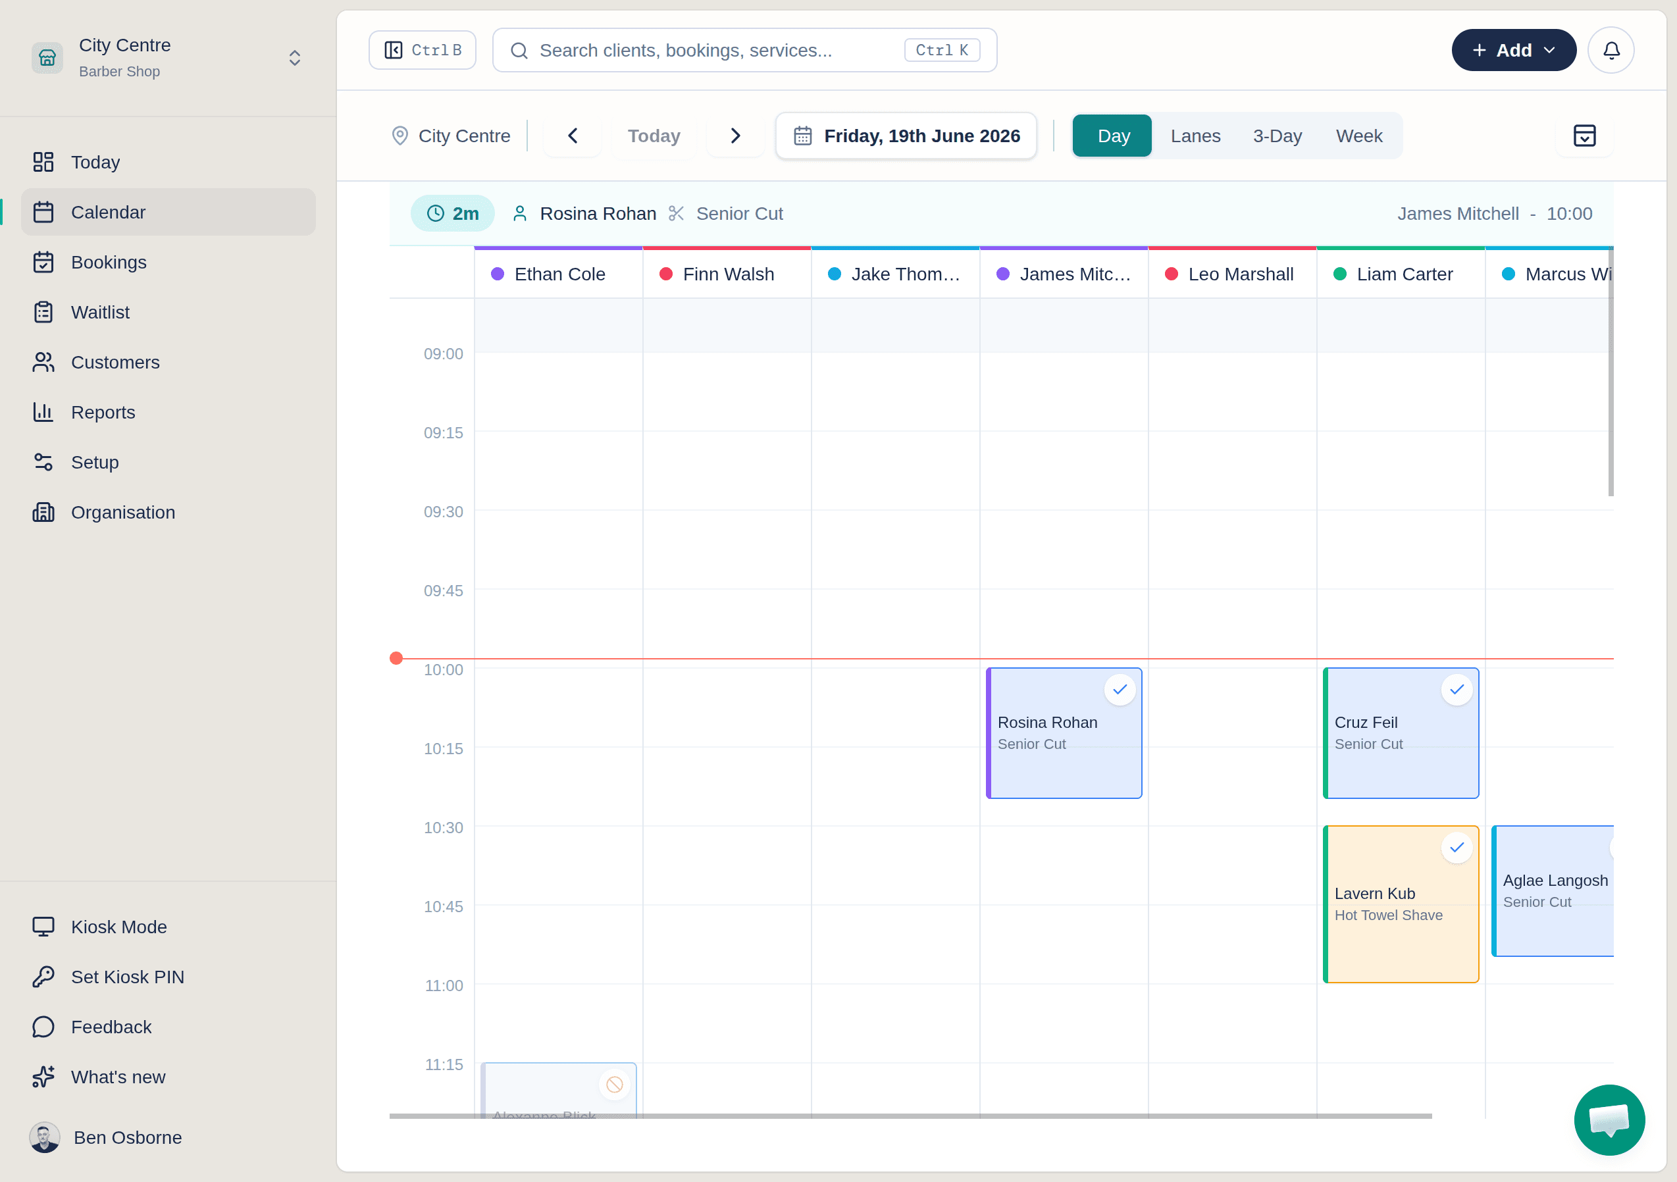Click the person icon beside Rosina Rohan banner
The height and width of the screenshot is (1182, 1677).
(519, 213)
